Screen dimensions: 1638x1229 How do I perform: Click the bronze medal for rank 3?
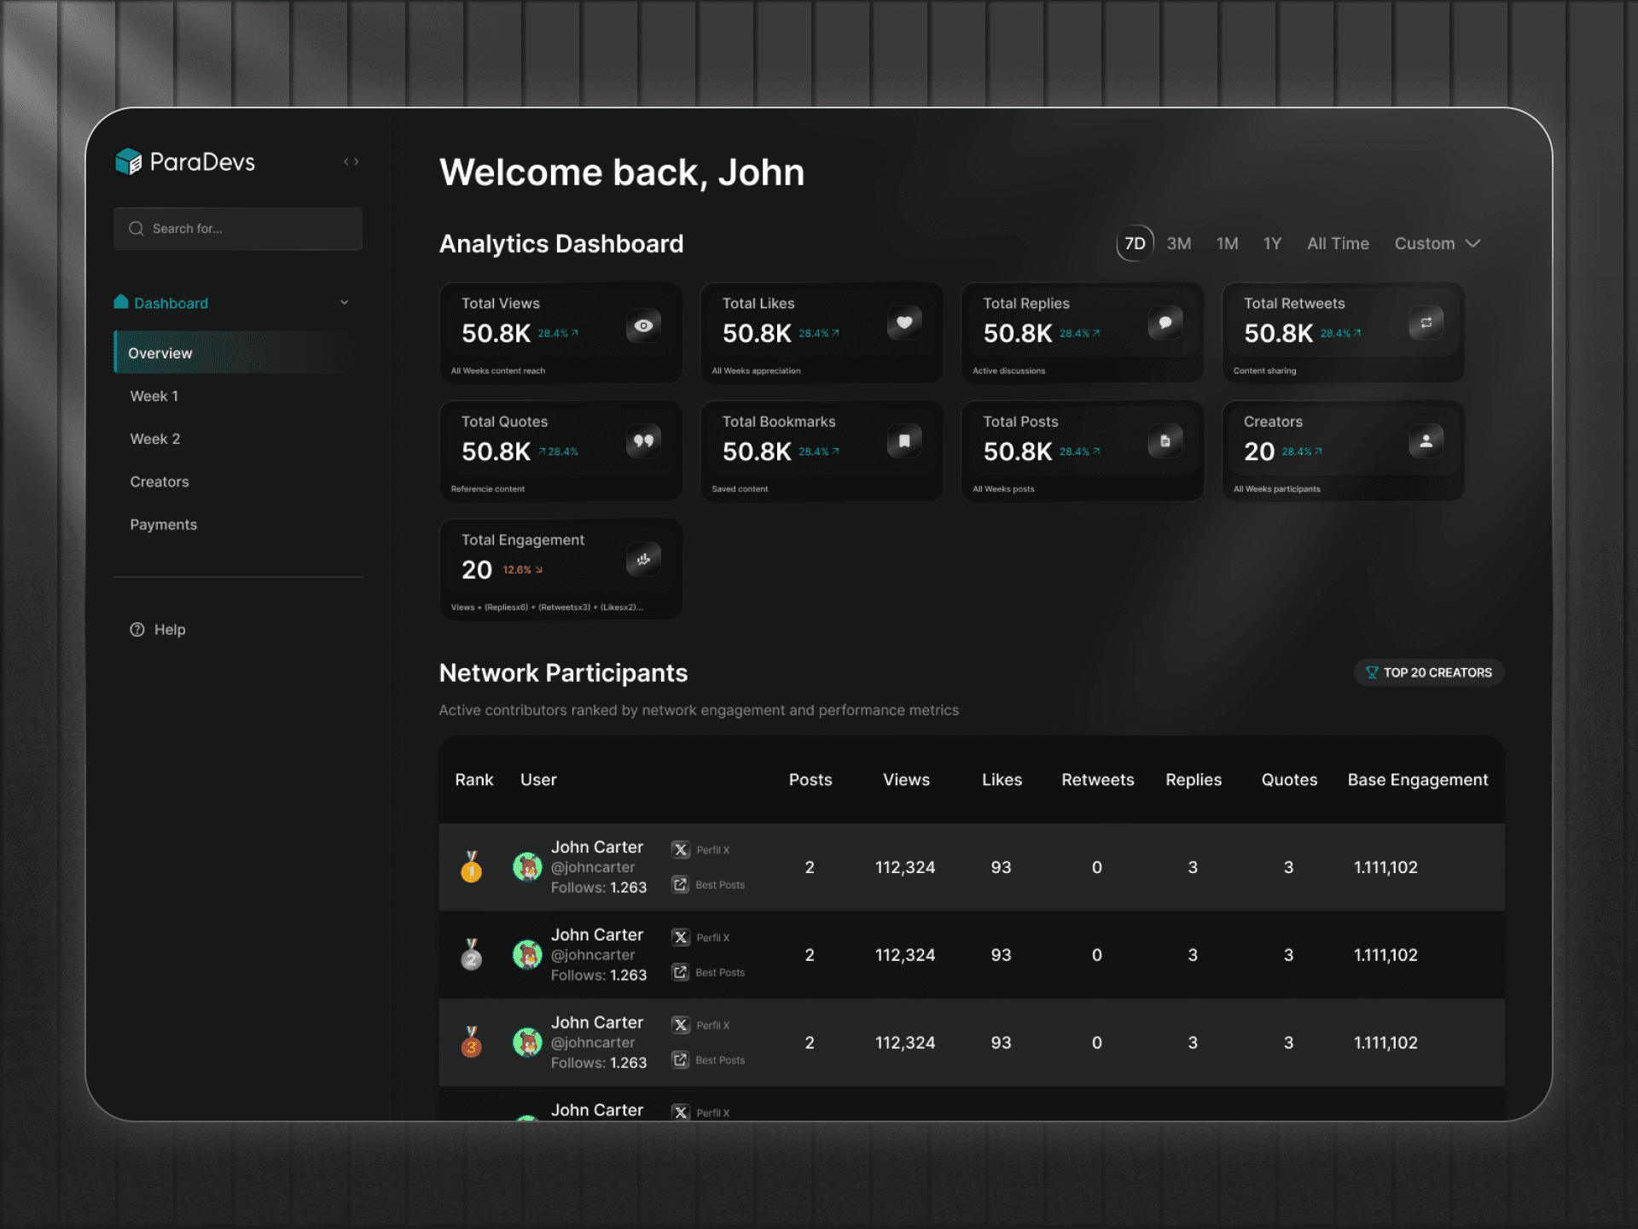(471, 1042)
